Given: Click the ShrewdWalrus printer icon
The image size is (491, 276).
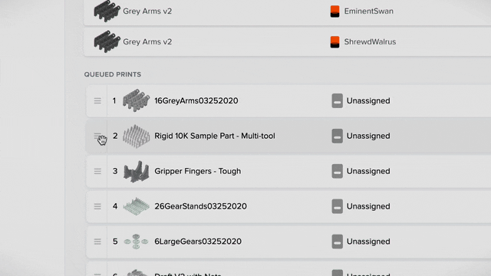Looking at the screenshot, I should tap(334, 42).
